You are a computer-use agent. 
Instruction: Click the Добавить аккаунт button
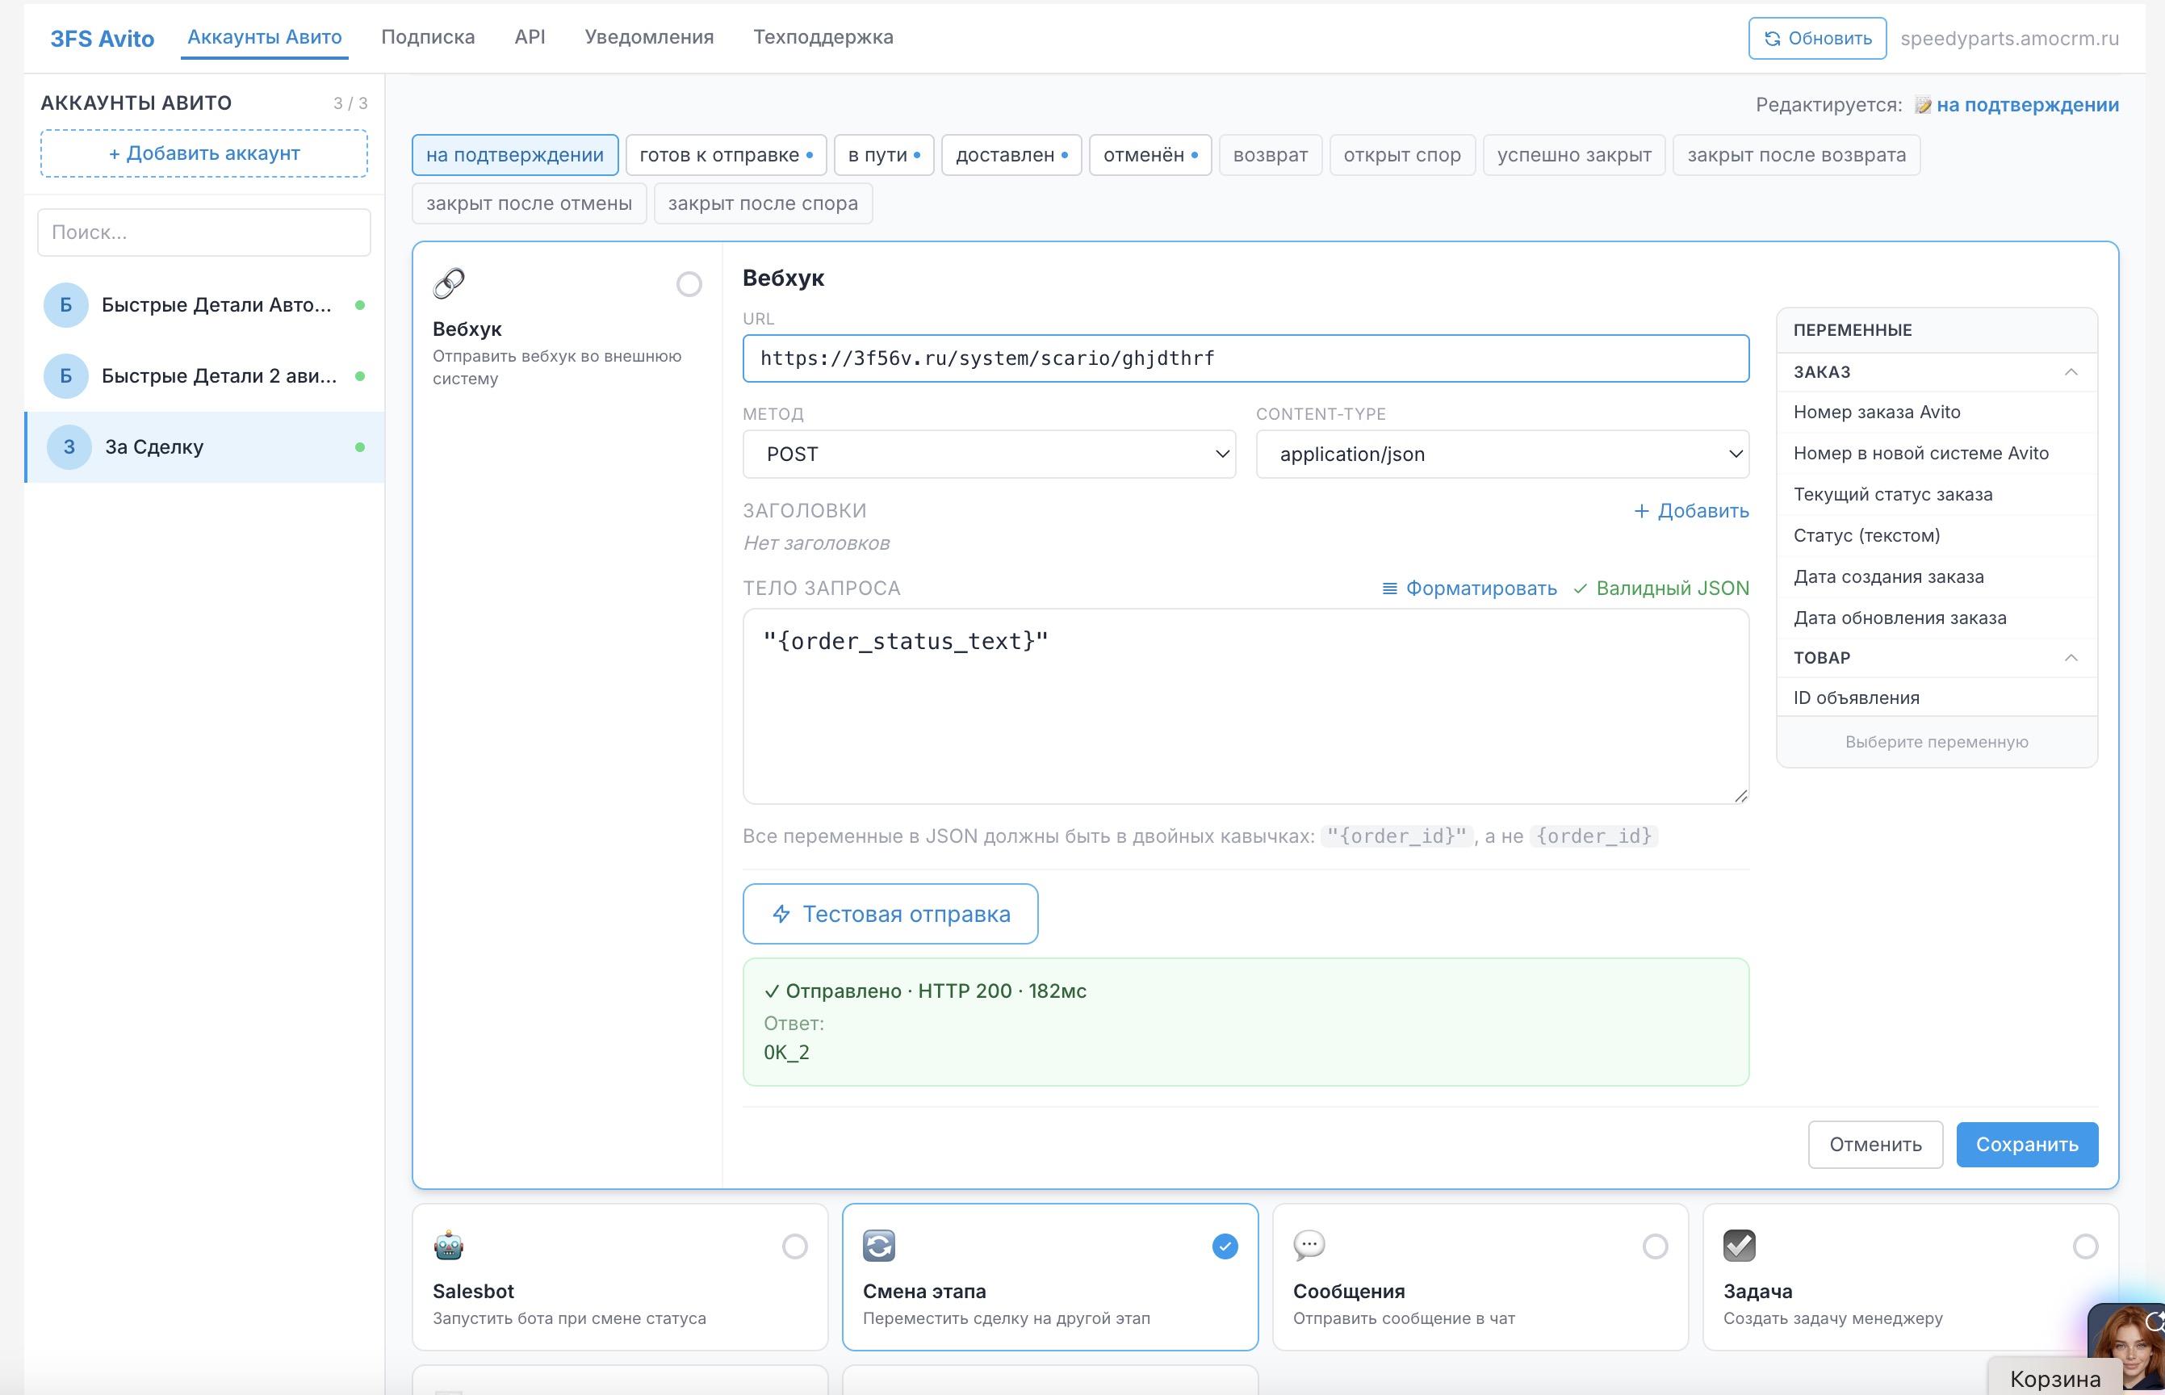point(203,153)
